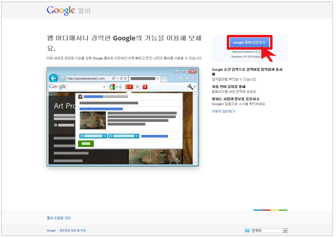The height and width of the screenshot is (238, 336).
Task: Click the '검색결과를 확인할 수 있습니다' text
Action: pos(234,79)
